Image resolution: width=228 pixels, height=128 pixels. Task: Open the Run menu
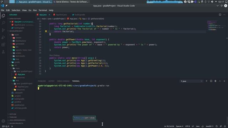click(x=35, y=10)
